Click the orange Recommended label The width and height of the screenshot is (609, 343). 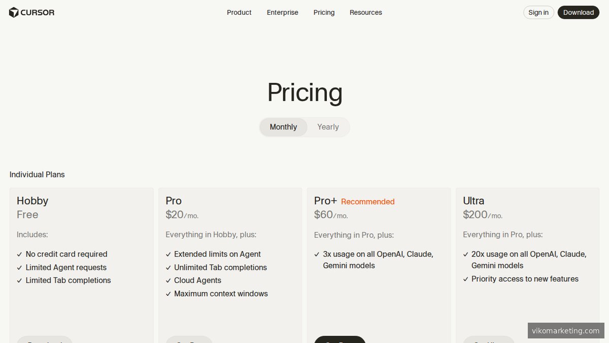pos(367,202)
